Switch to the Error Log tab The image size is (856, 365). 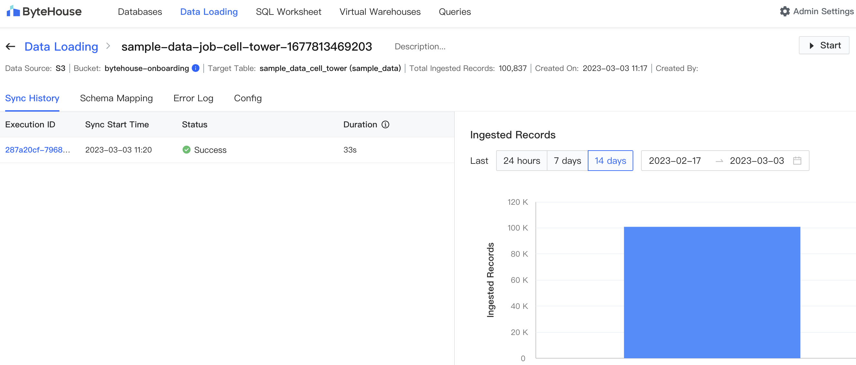click(193, 98)
